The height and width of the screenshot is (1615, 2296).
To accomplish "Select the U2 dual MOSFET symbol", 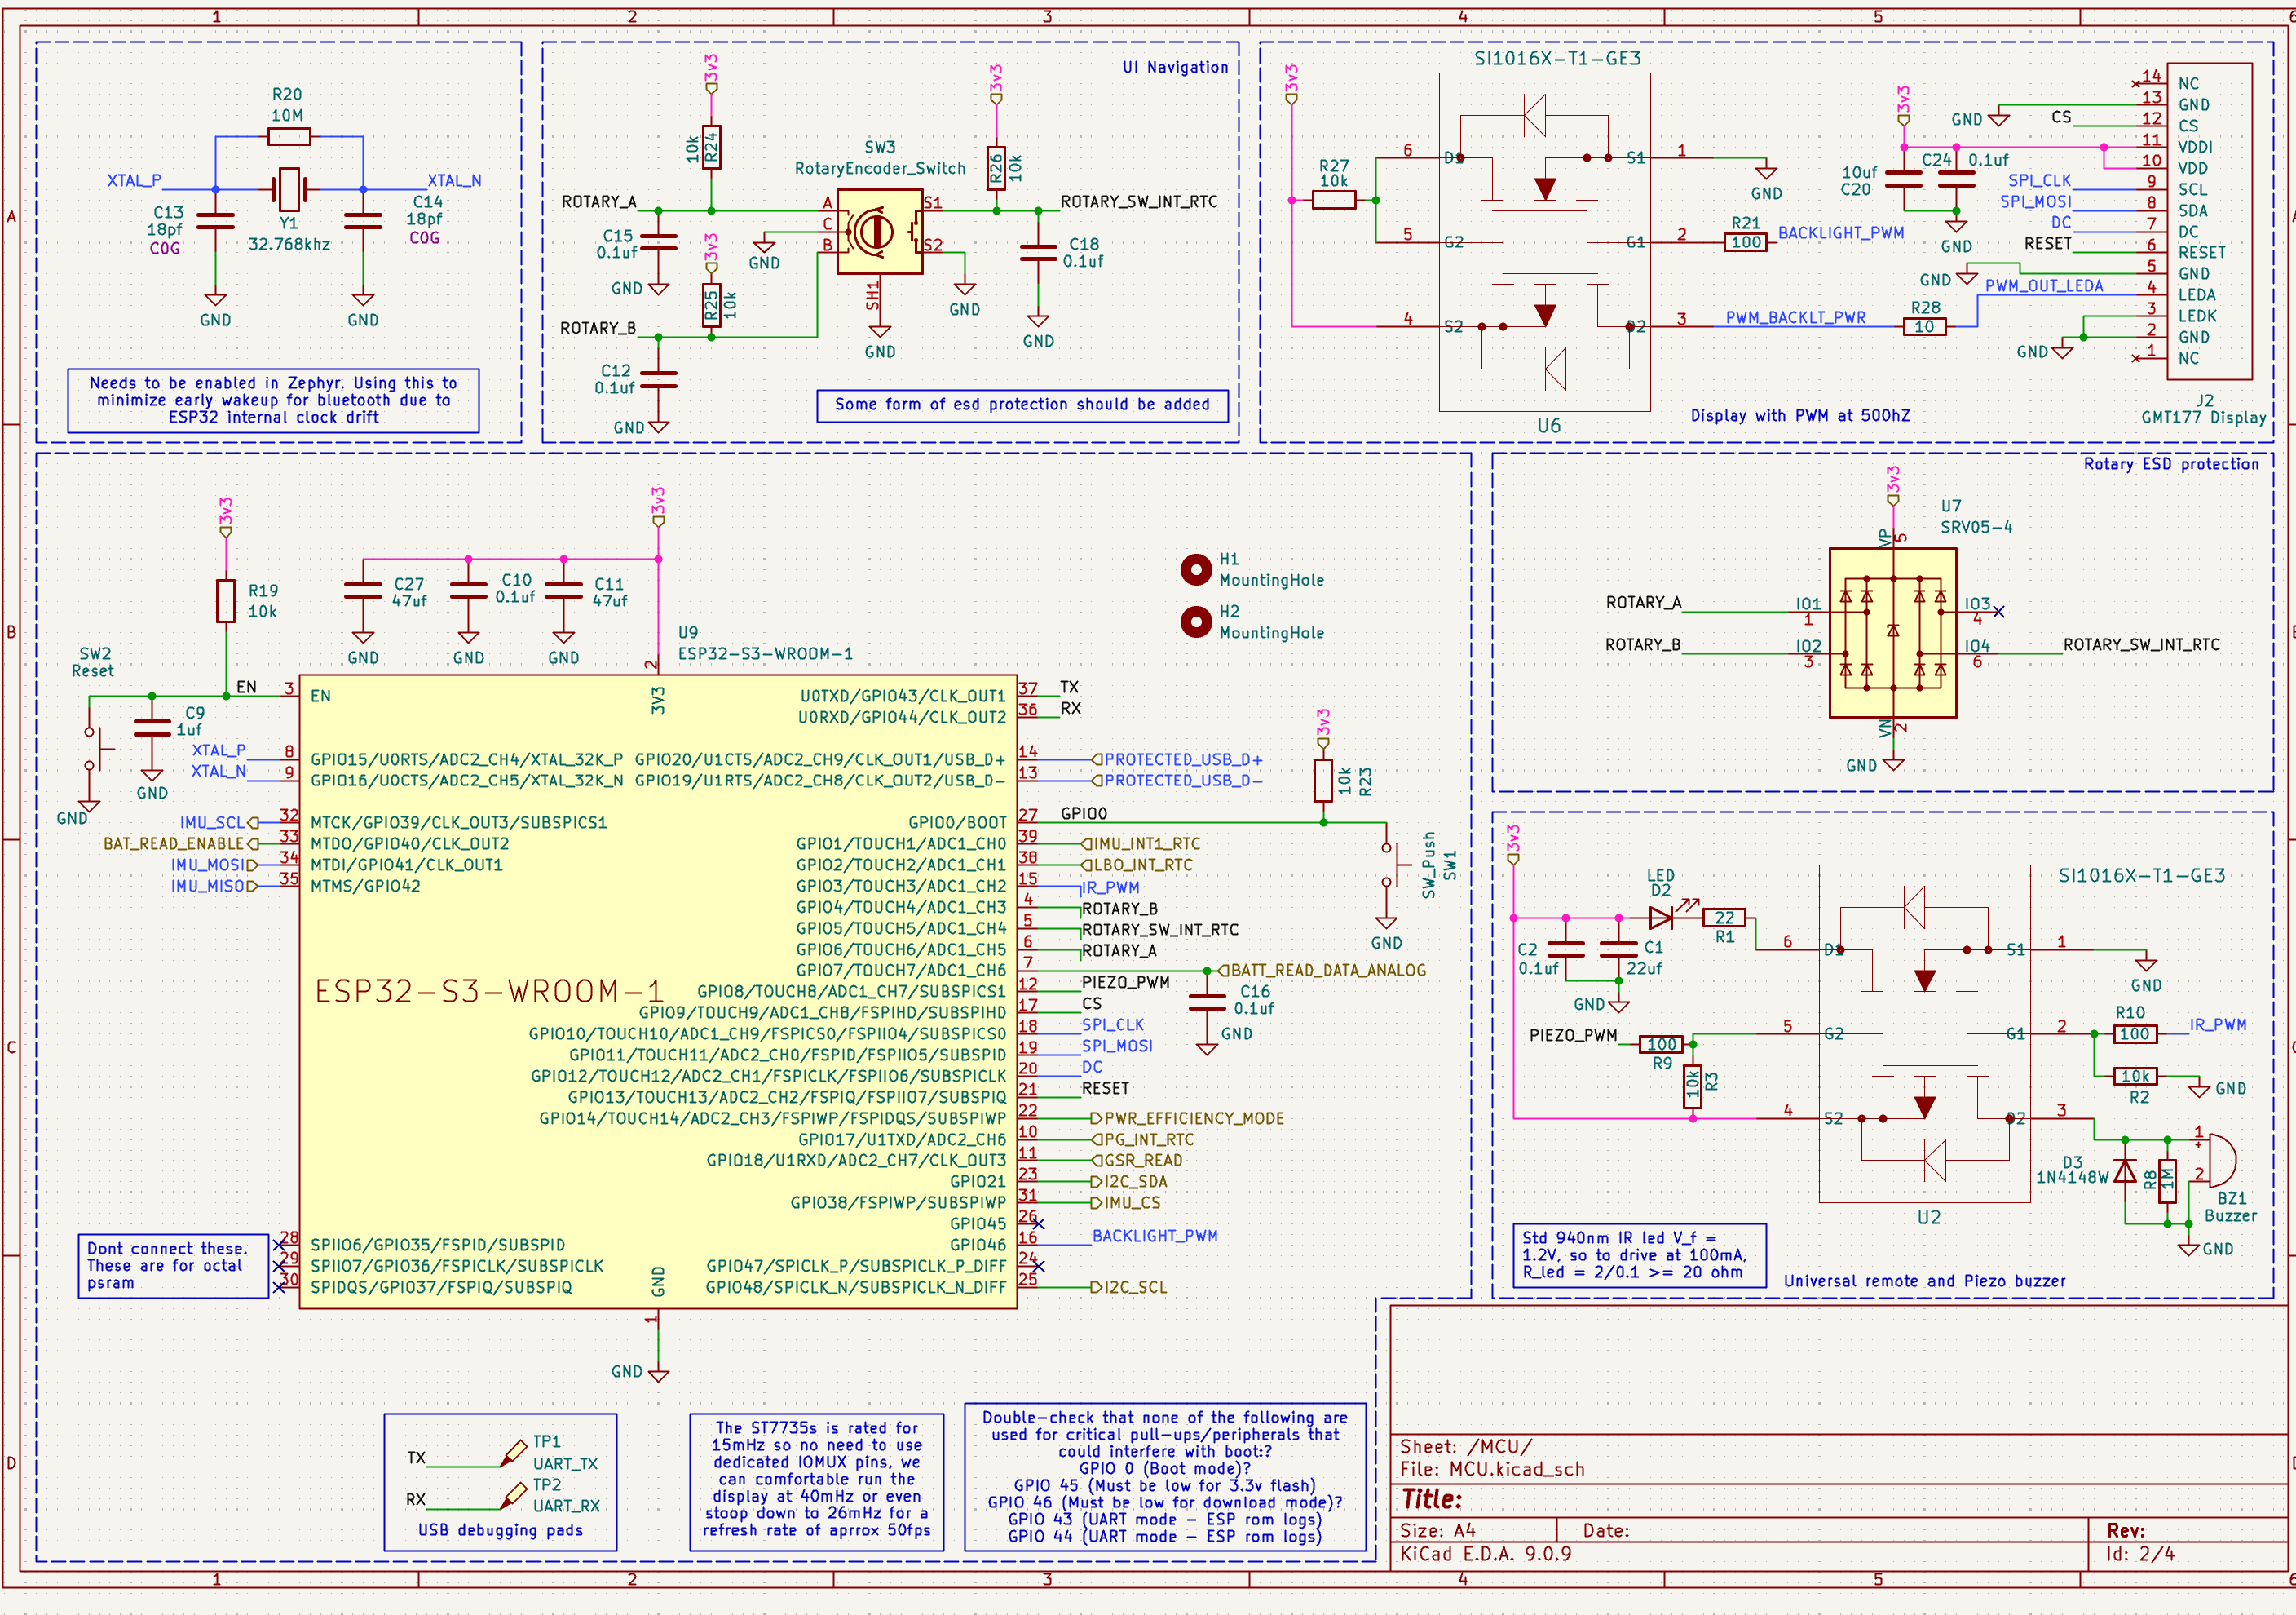I will [x=1924, y=1033].
